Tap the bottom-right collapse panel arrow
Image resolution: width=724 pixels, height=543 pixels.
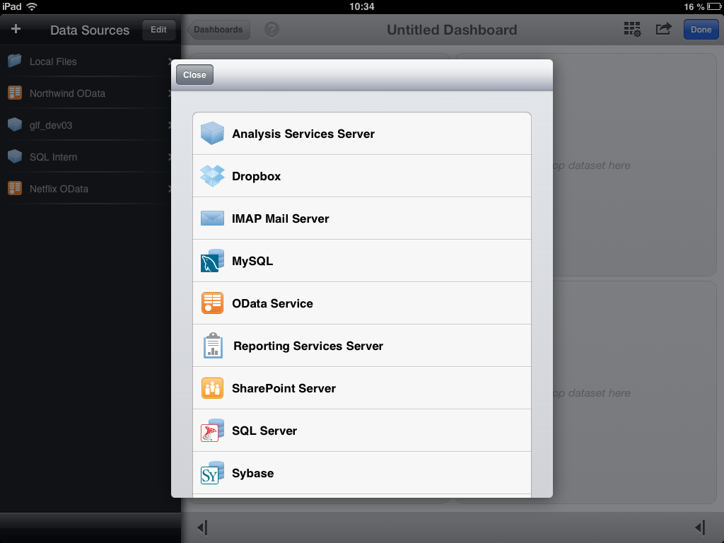(x=700, y=527)
